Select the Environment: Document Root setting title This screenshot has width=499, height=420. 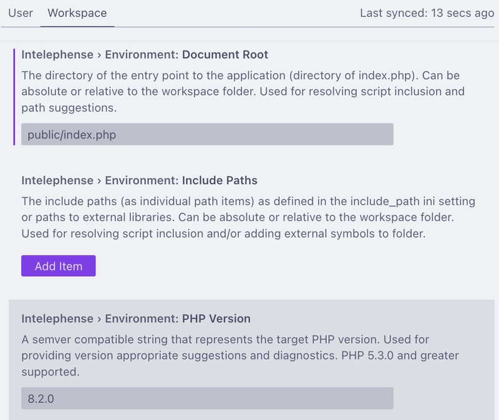[x=145, y=54]
